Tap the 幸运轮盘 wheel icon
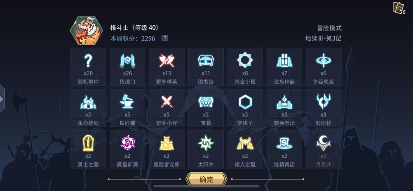This screenshot has height=191, width=413. tap(324, 61)
